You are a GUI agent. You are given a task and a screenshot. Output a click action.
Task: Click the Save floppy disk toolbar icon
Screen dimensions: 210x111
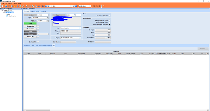click(x=6, y=6)
